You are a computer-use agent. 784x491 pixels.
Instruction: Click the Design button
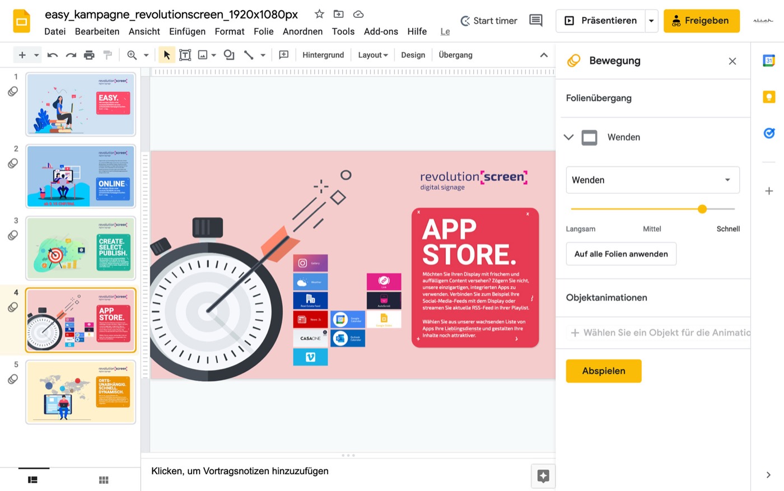(x=413, y=55)
